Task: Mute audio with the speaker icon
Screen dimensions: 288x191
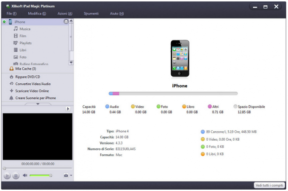Action: coord(25,175)
